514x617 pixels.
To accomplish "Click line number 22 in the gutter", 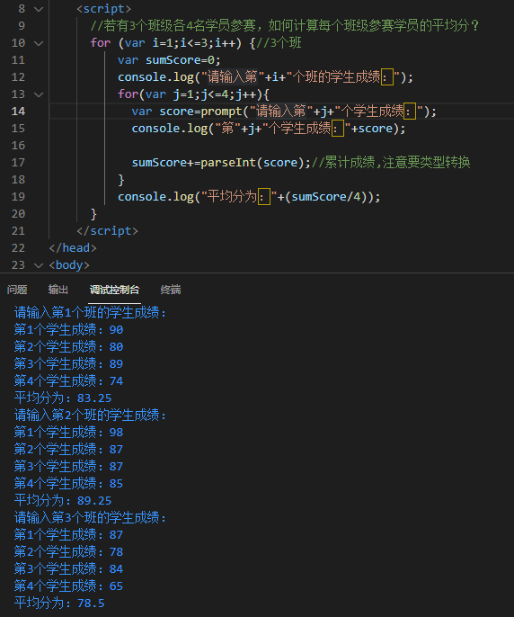I will point(18,248).
